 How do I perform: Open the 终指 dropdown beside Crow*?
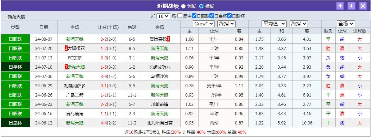(x=226, y=24)
